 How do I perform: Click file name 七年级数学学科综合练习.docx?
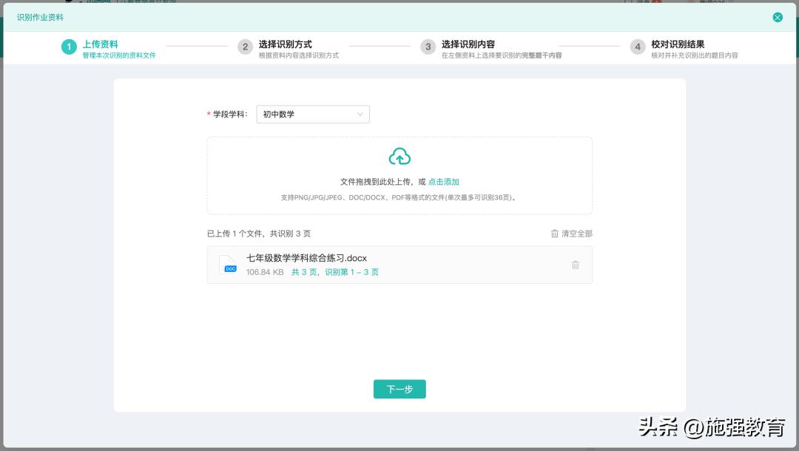click(x=306, y=258)
